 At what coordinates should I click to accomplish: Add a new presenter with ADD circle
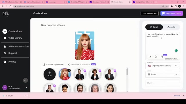pos(50,74)
